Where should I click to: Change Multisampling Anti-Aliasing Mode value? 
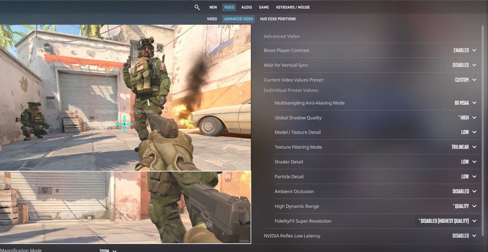coord(466,103)
